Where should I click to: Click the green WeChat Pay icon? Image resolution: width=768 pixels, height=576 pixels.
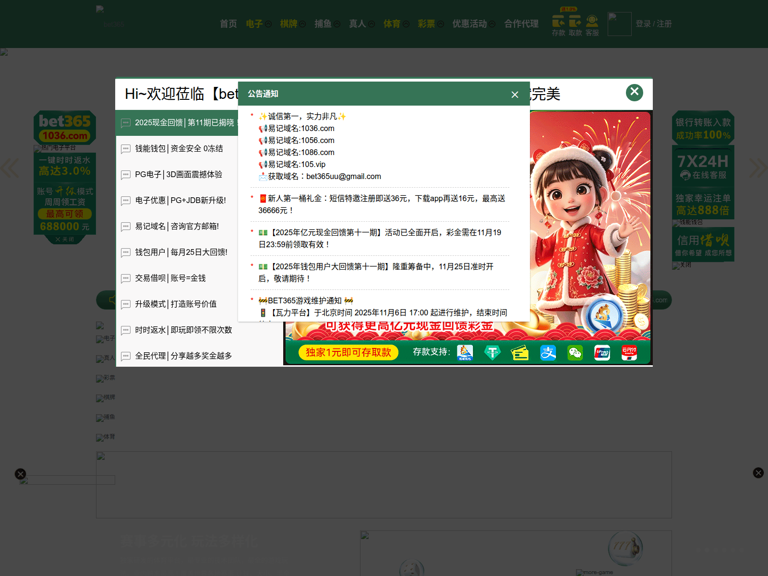pos(575,353)
